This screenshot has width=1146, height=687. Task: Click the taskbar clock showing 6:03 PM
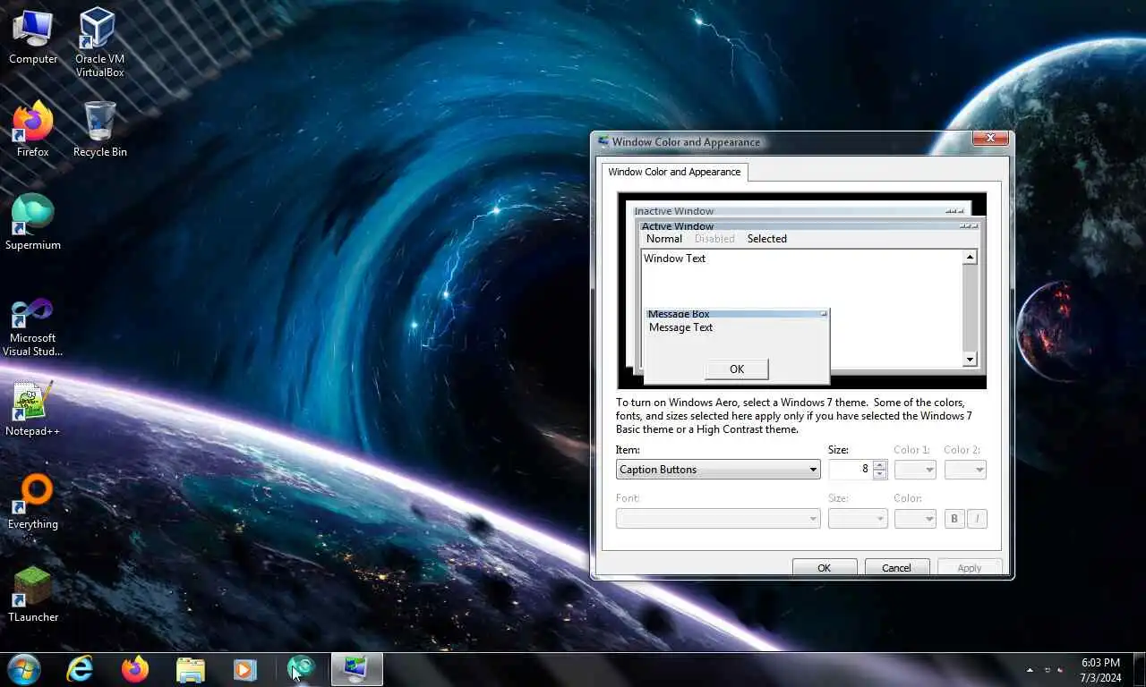pyautogui.click(x=1100, y=670)
